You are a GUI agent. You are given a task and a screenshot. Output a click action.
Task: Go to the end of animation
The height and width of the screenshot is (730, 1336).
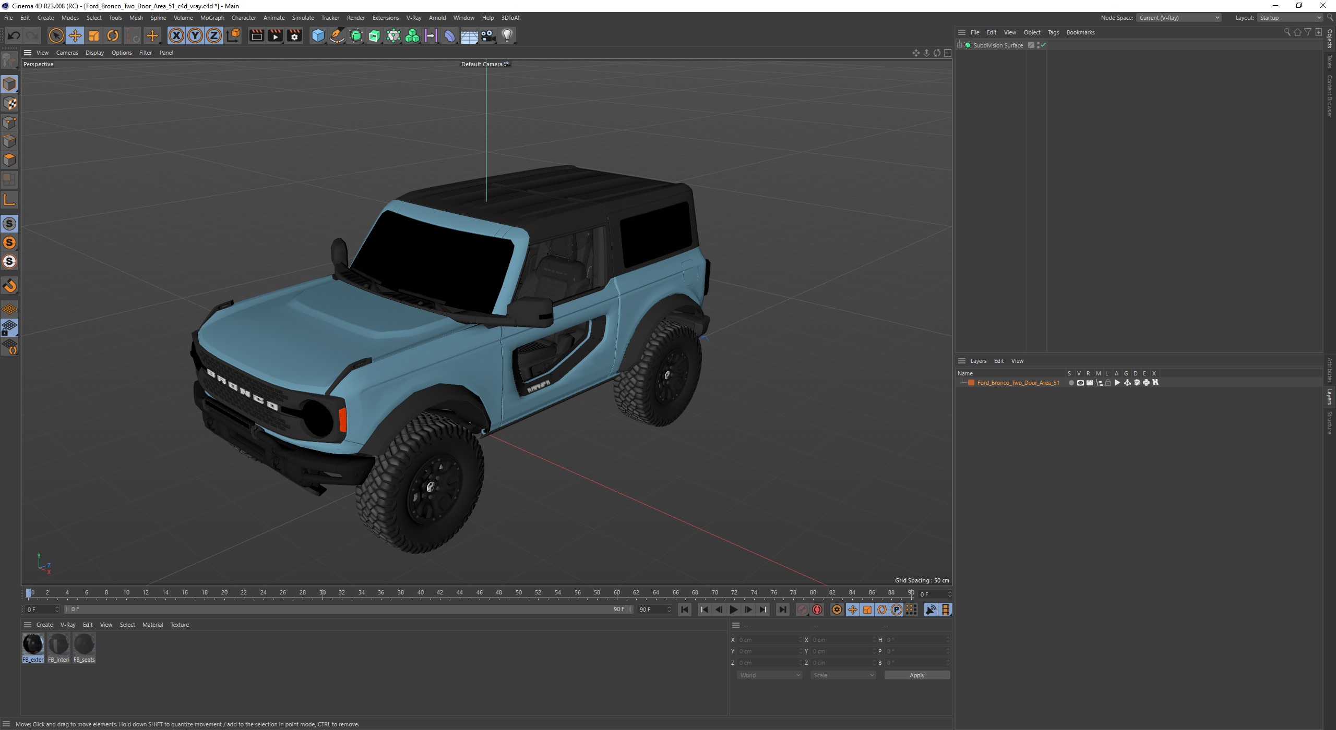[x=782, y=610]
